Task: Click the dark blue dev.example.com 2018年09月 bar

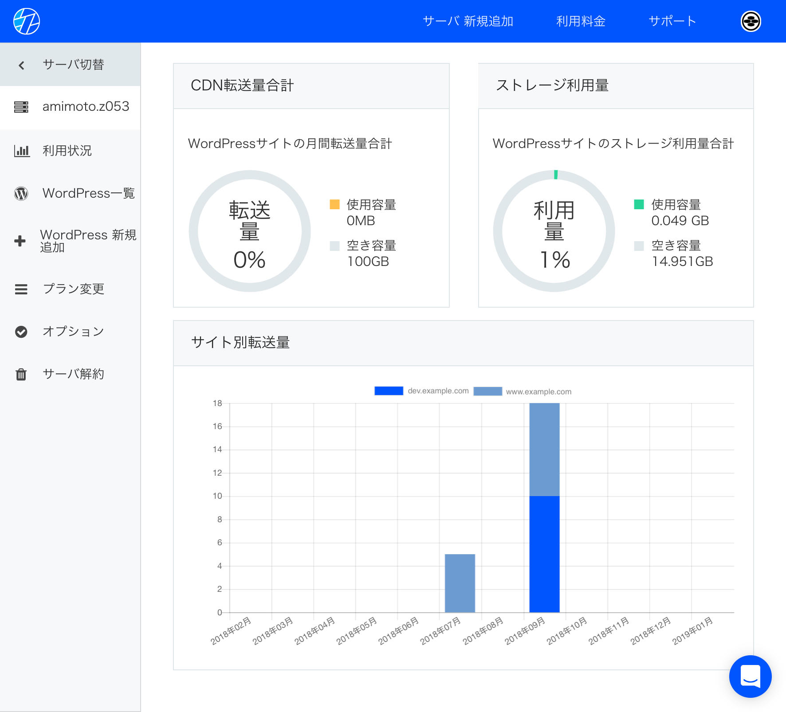Action: point(544,554)
